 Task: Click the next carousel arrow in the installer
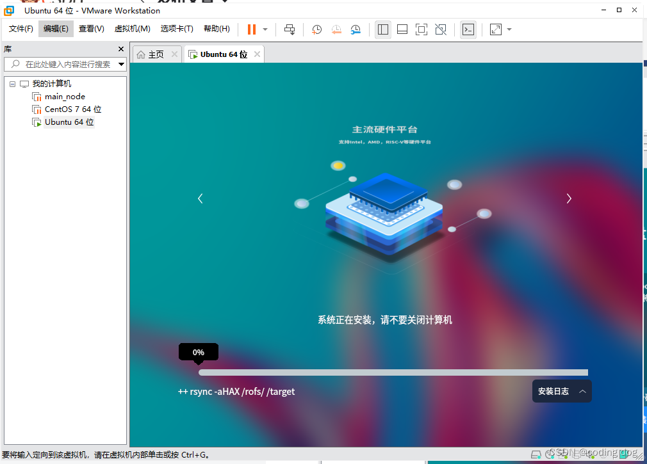(569, 198)
